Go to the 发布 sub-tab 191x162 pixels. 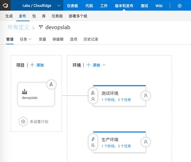point(23,16)
